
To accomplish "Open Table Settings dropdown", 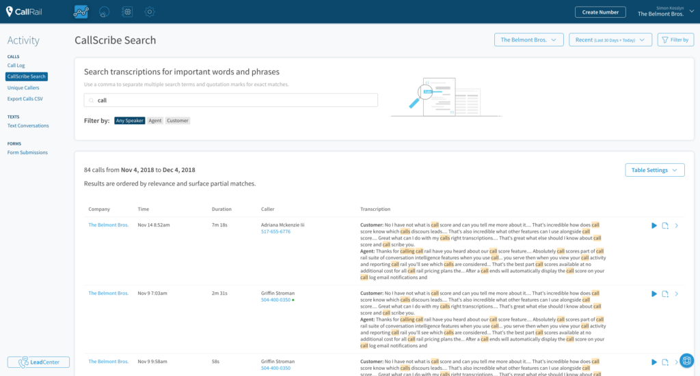I will coord(654,170).
